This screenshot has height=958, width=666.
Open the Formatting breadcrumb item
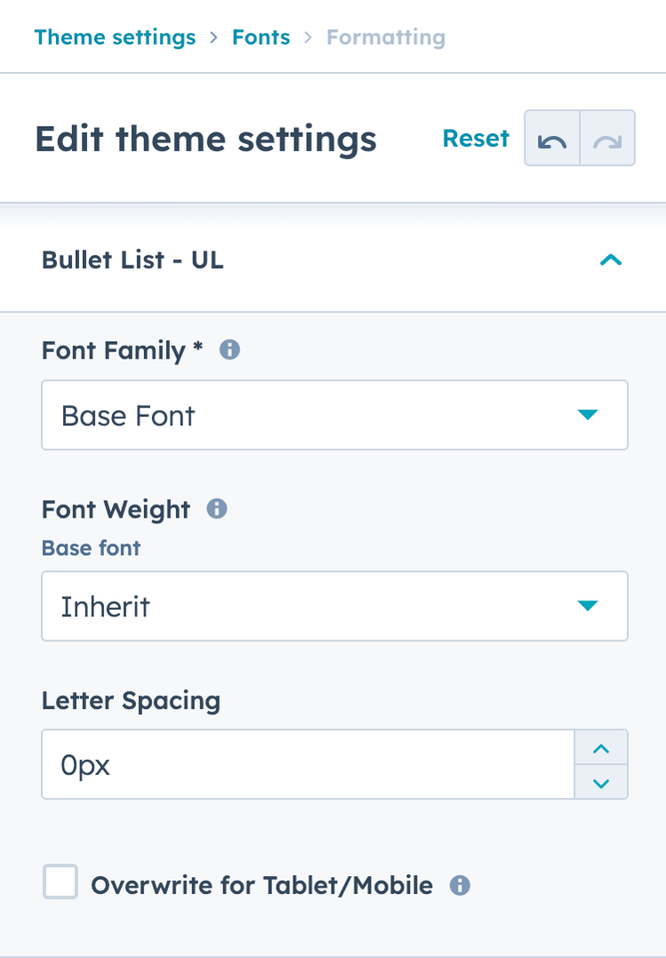tap(385, 37)
